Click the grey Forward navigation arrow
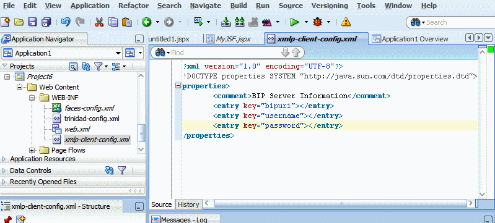The image size is (495, 223). click(x=169, y=22)
